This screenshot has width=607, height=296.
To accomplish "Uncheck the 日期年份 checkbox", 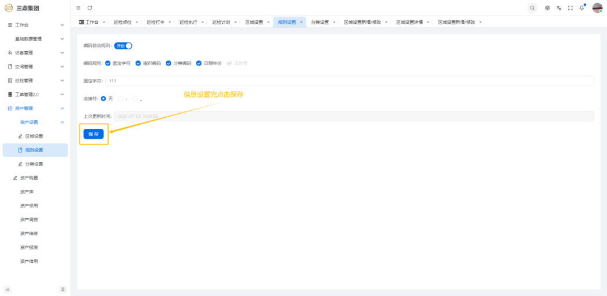I will [199, 63].
